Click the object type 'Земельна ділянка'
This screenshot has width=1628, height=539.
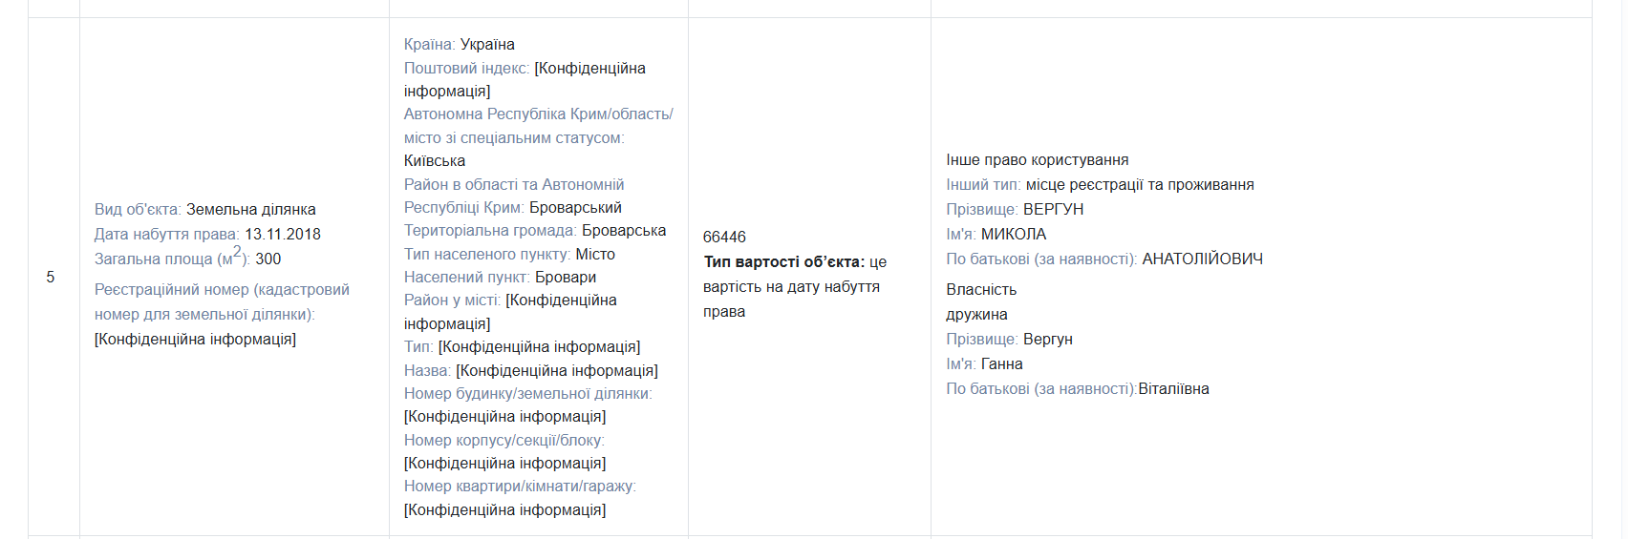pyautogui.click(x=250, y=209)
